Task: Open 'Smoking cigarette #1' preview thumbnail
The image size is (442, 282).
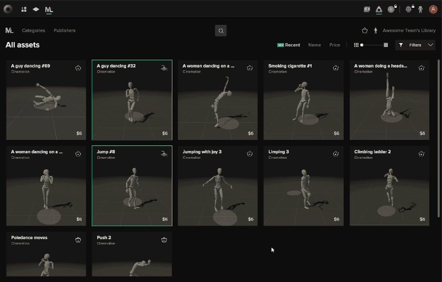Action: point(303,100)
